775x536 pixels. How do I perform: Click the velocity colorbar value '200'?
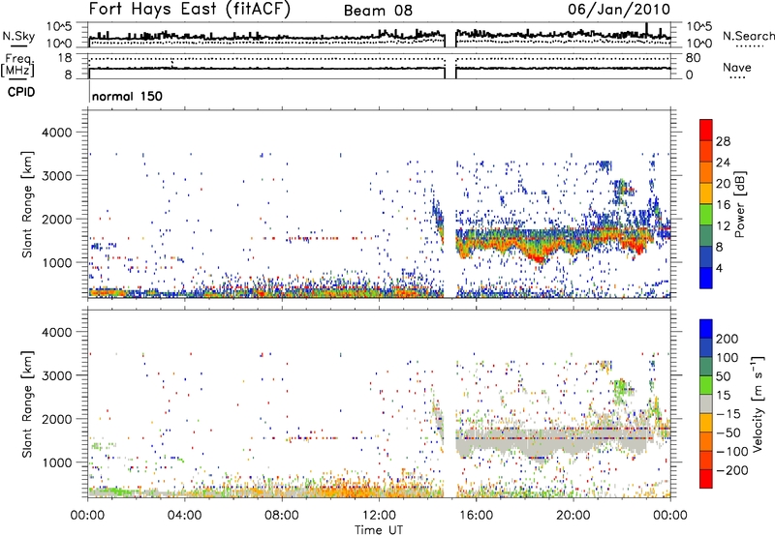coord(728,339)
